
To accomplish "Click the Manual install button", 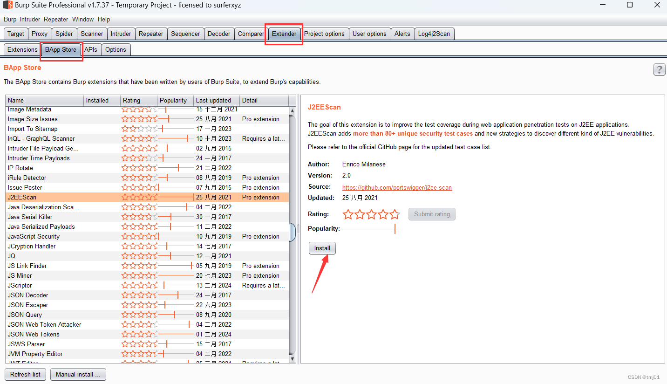I will coord(78,374).
